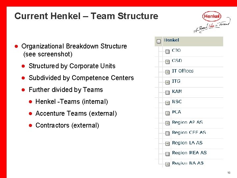Select the KAM tree item label
The height and width of the screenshot is (178, 237).
[177, 91]
